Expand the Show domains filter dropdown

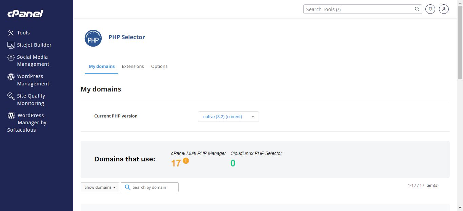(100, 187)
